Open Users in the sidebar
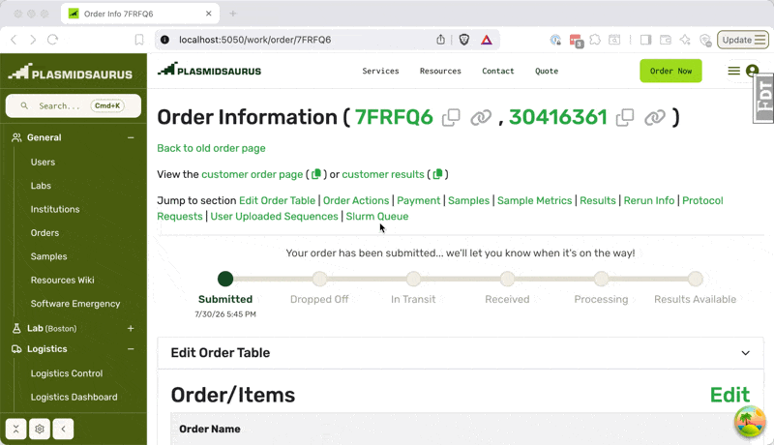This screenshot has height=445, width=774. pyautogui.click(x=43, y=162)
